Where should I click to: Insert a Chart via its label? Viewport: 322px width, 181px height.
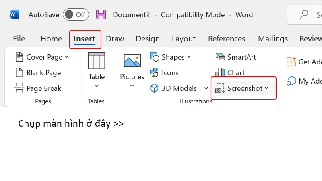(236, 73)
